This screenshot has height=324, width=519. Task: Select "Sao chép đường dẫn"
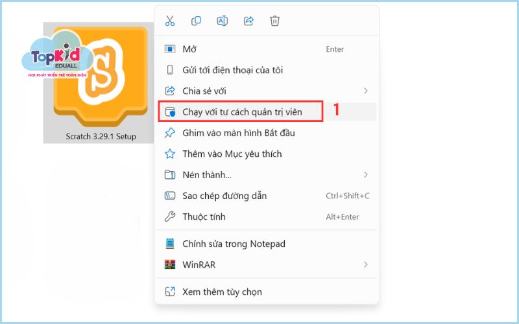(x=267, y=196)
